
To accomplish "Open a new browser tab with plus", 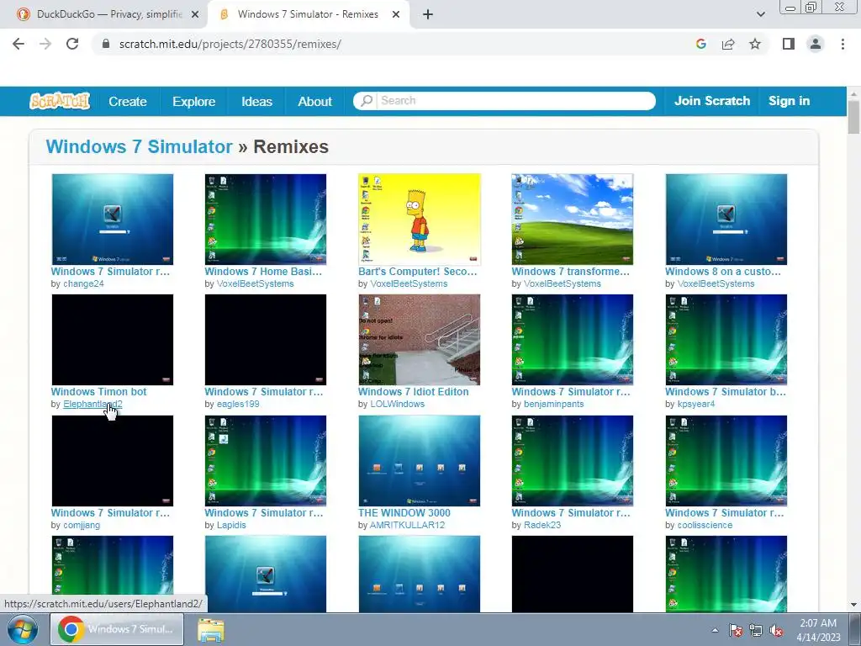I will pos(428,15).
